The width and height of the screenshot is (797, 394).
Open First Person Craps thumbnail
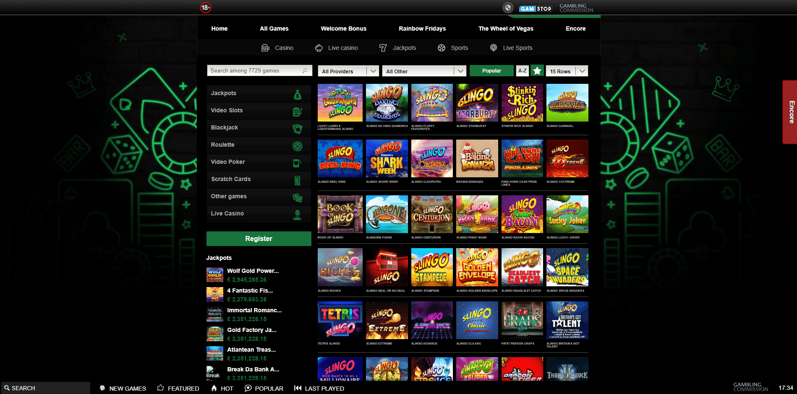[522, 320]
